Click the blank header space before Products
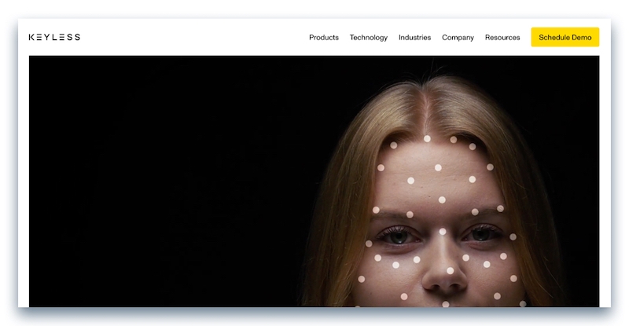The height and width of the screenshot is (326, 629). click(x=197, y=38)
